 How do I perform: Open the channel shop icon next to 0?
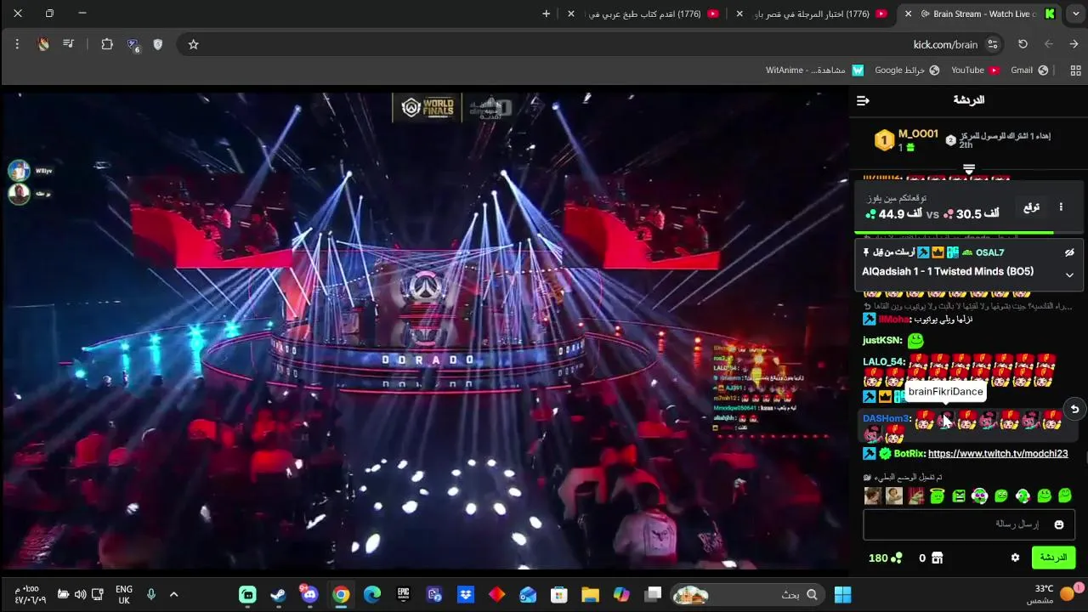(x=937, y=558)
